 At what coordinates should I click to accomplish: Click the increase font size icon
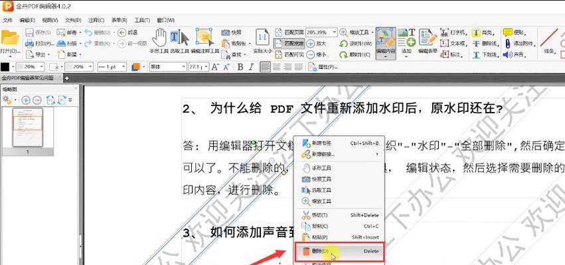[x=215, y=66]
